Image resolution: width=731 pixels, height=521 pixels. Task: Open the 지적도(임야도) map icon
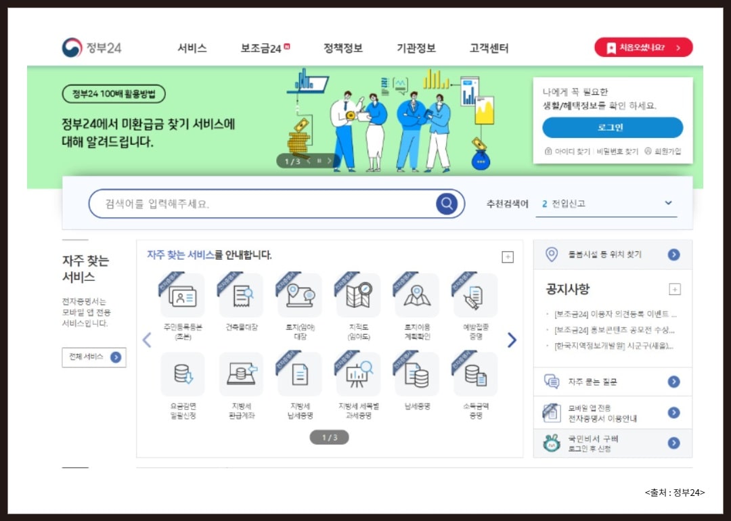[x=359, y=296]
